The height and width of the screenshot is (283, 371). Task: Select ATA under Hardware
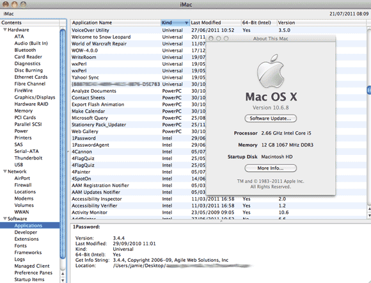[19, 36]
